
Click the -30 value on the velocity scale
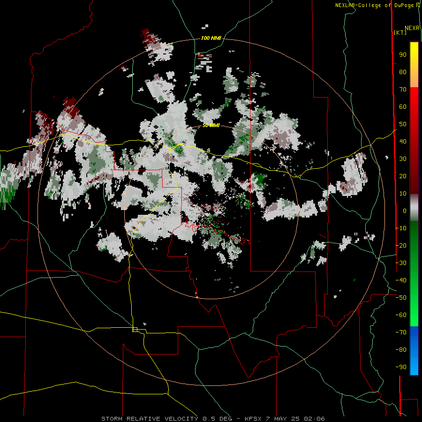[401, 263]
